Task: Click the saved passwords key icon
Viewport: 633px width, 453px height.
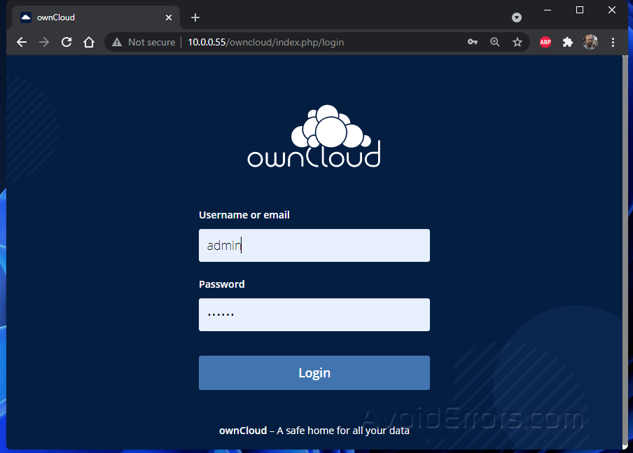Action: [473, 42]
